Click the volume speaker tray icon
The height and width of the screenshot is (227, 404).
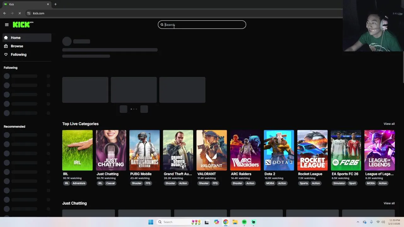(383, 222)
